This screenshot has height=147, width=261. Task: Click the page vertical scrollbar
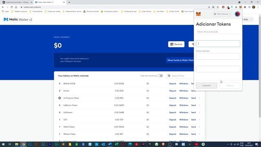click(260, 67)
